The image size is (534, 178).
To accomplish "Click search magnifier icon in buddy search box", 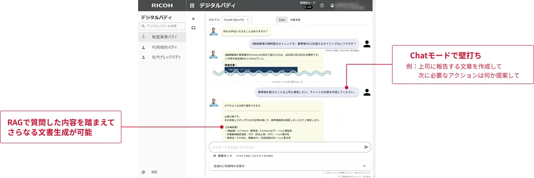I will [x=143, y=26].
